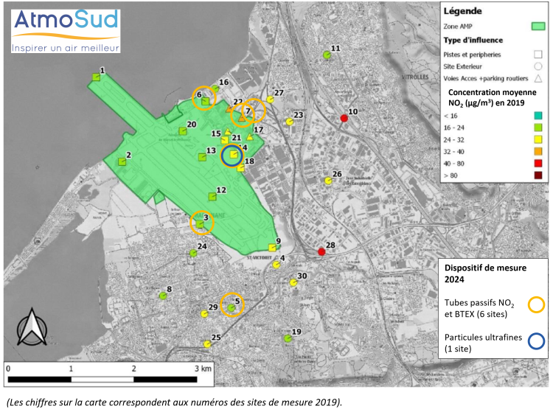
Task: Click the yellow circle marker for site 29
Action: tap(204, 314)
